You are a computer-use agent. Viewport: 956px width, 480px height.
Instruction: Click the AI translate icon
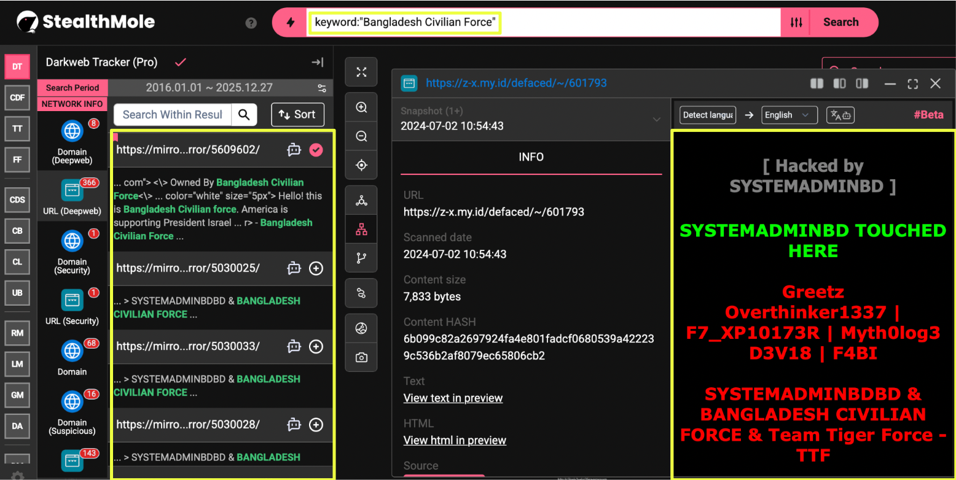pos(840,115)
